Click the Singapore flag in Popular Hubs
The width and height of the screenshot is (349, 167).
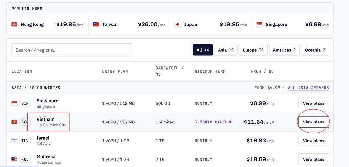[x=259, y=25]
